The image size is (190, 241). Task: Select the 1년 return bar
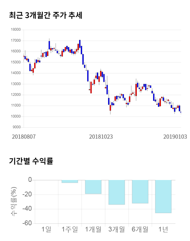click(x=163, y=196)
